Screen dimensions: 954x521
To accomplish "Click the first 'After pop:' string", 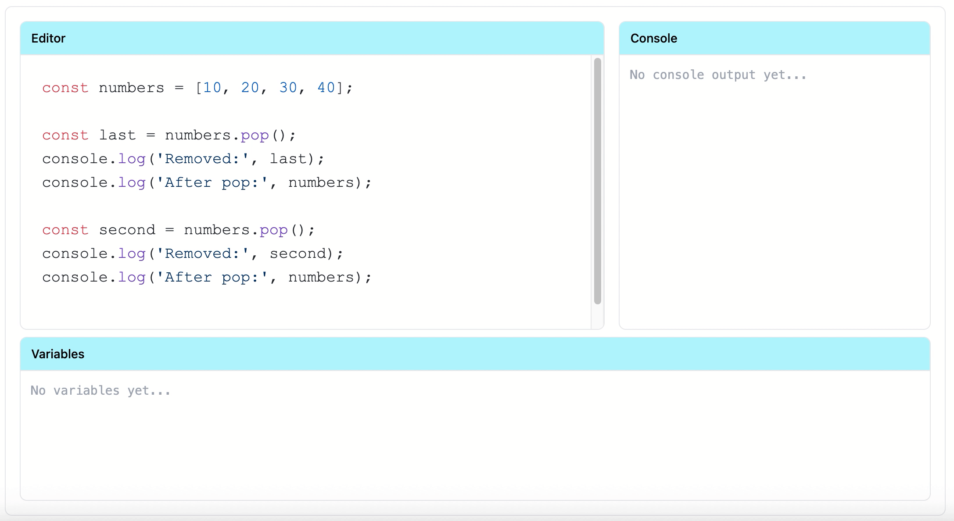I will pyautogui.click(x=212, y=182).
